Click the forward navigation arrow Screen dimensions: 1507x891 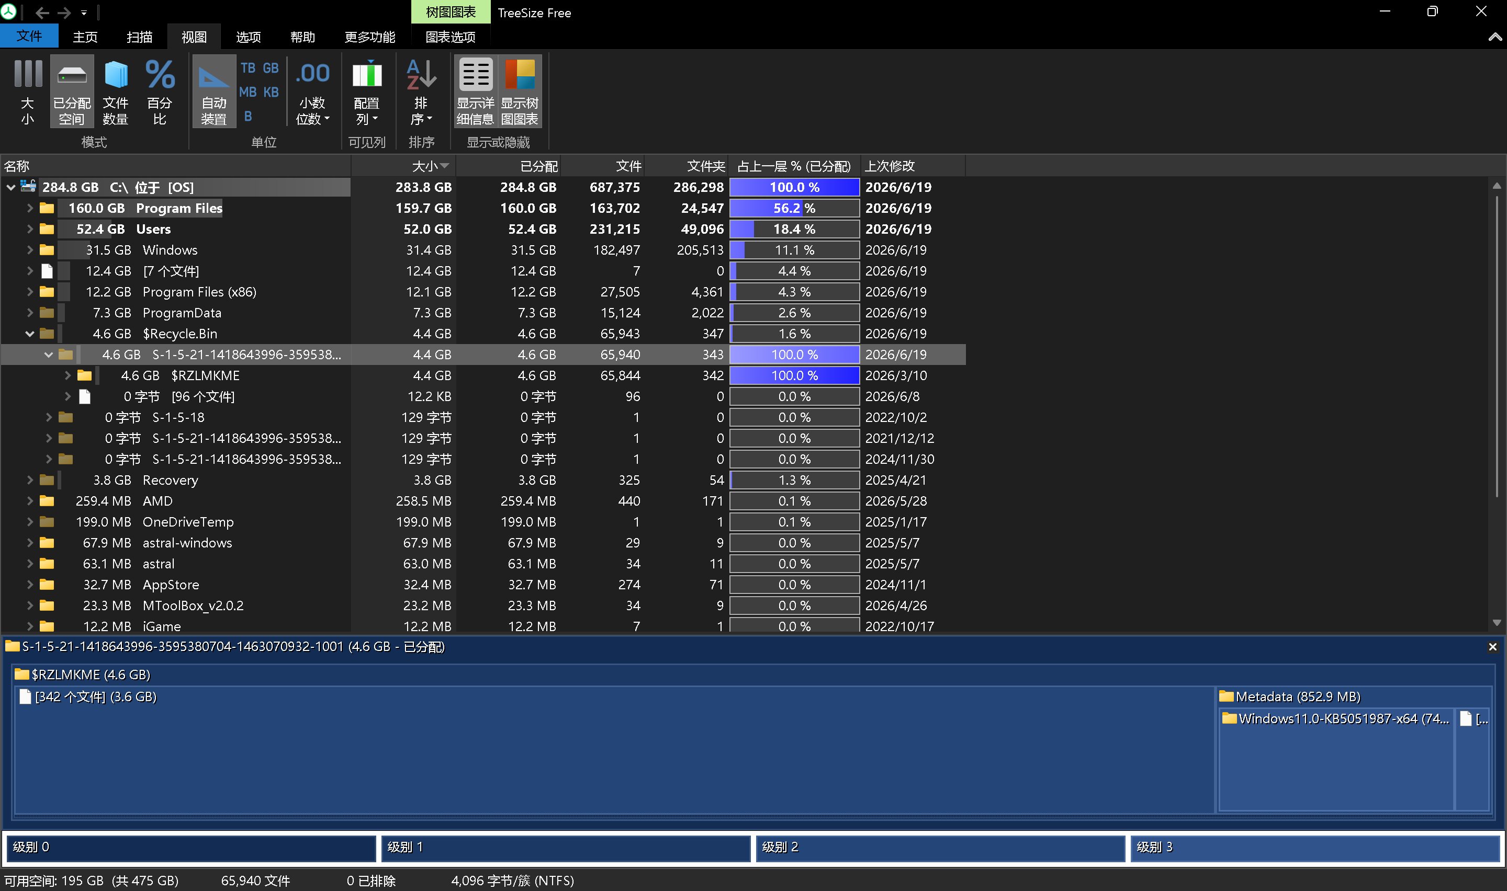[x=64, y=12]
